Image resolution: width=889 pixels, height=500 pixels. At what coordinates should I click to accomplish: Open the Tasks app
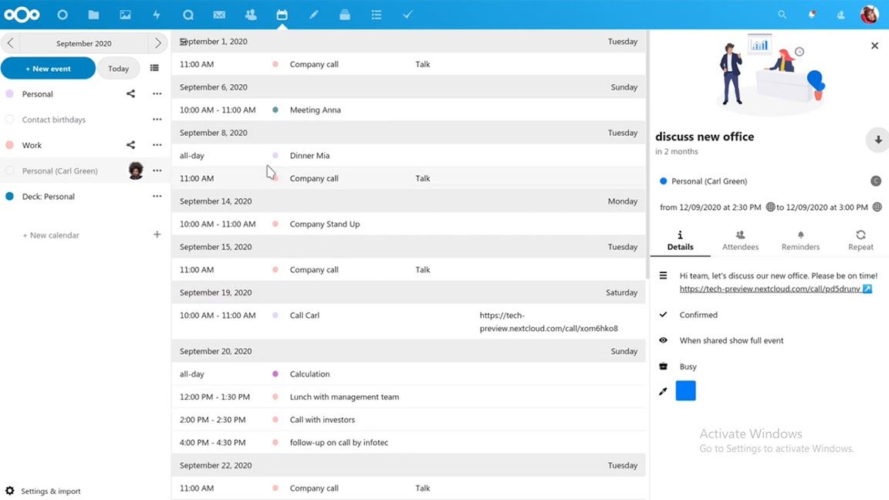click(x=407, y=14)
